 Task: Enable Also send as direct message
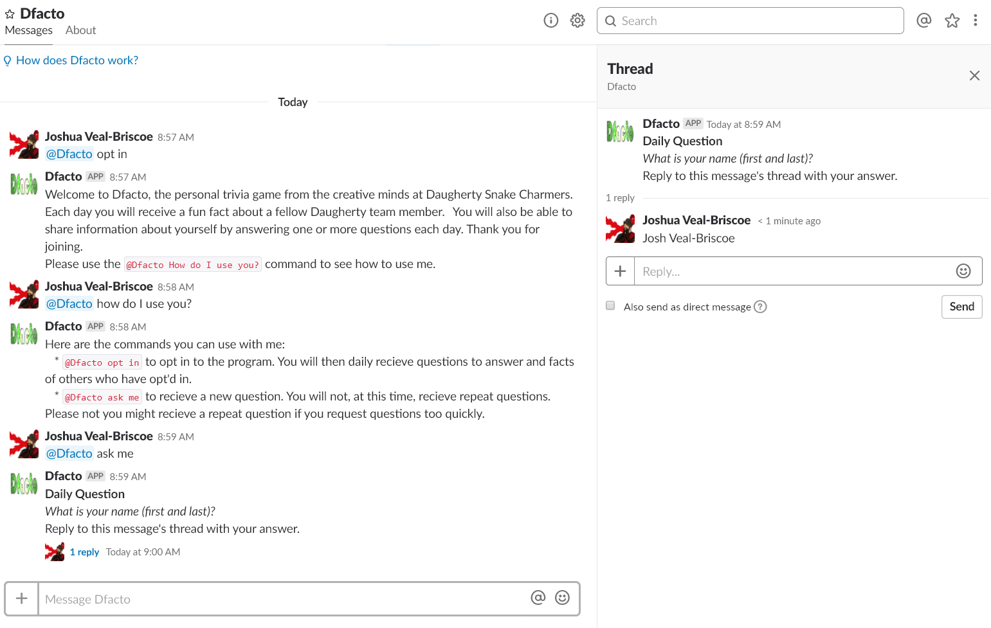tap(610, 306)
